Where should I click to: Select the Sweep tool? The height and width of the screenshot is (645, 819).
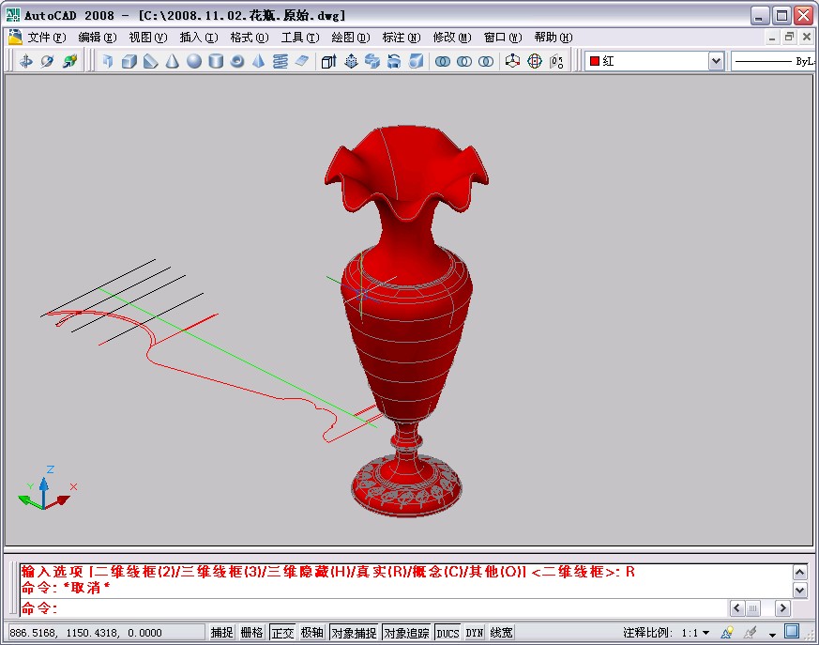(372, 61)
